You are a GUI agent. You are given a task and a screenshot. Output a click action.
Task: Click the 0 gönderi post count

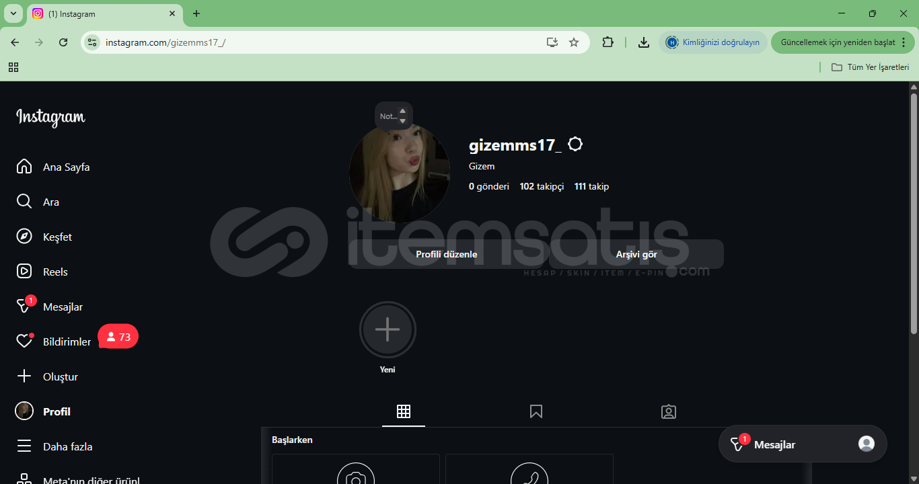[489, 186]
